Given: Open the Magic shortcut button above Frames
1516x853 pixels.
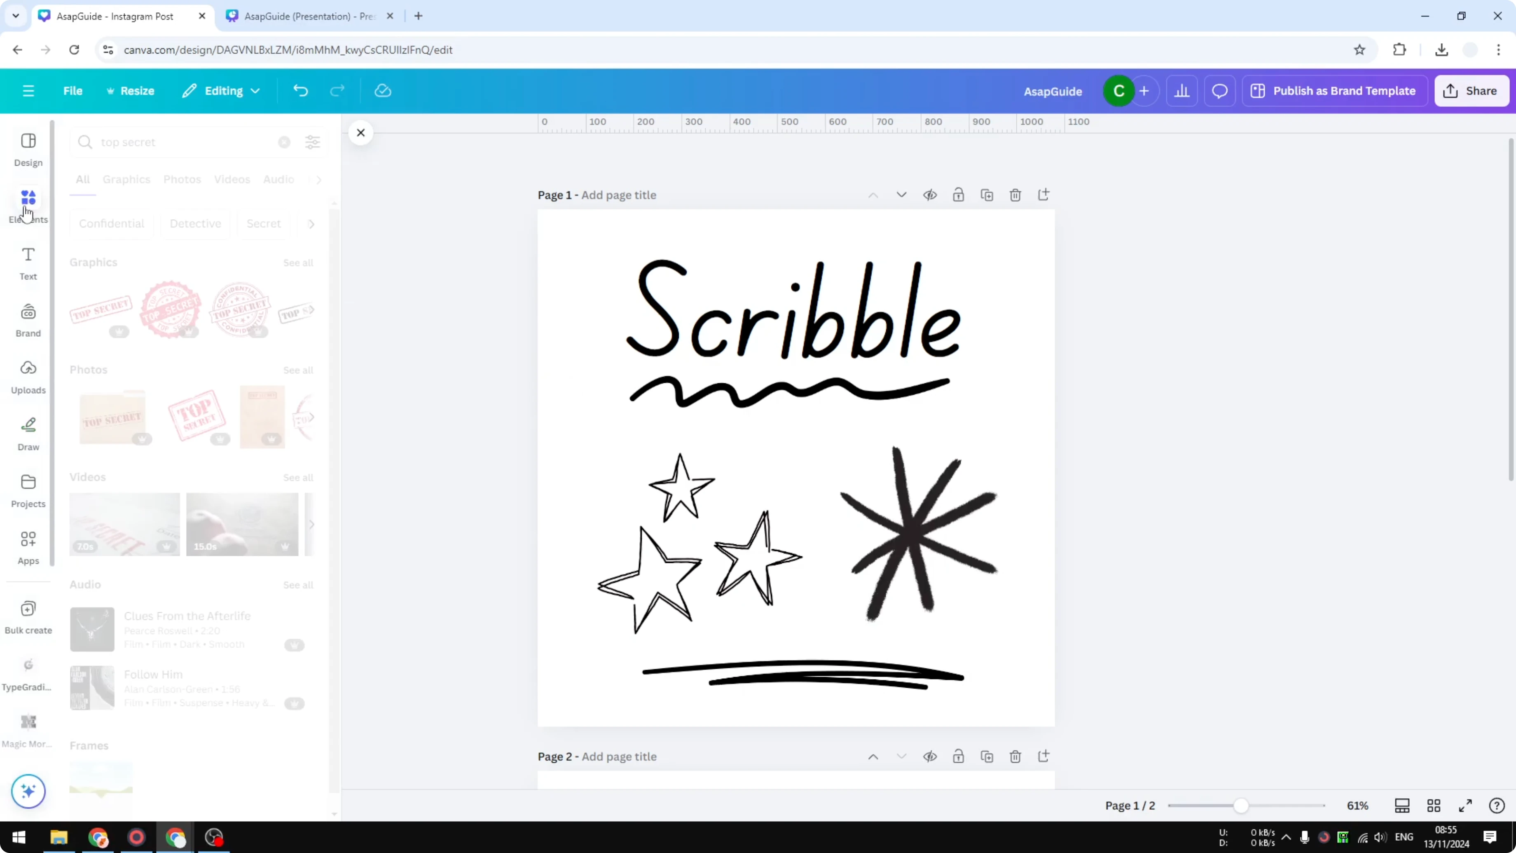Looking at the screenshot, I should (28, 791).
